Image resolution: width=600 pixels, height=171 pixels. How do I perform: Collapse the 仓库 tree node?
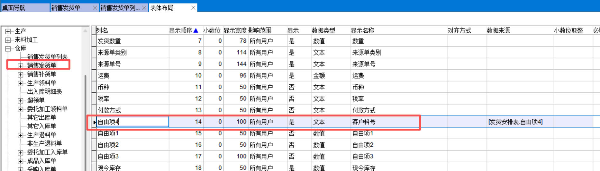tap(8, 49)
